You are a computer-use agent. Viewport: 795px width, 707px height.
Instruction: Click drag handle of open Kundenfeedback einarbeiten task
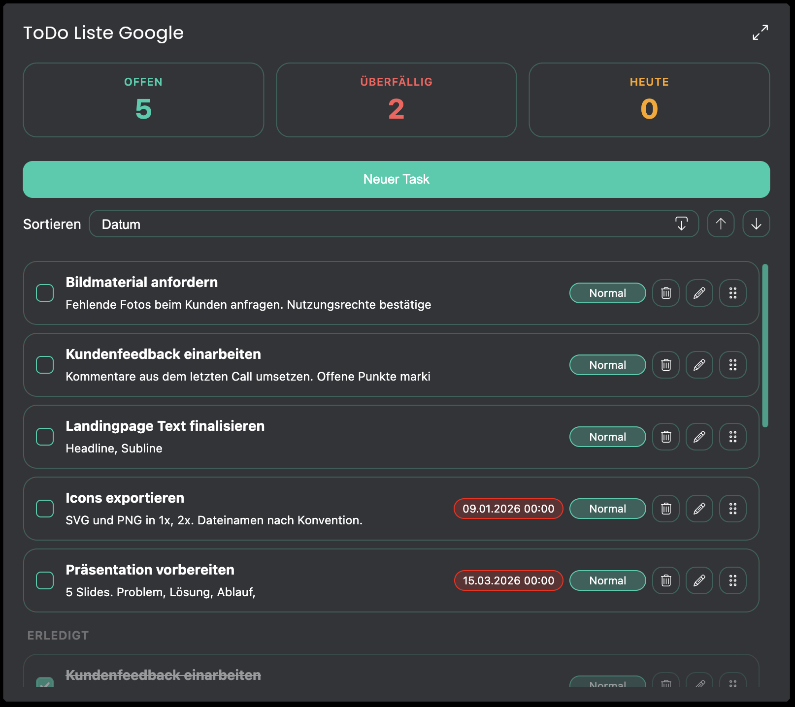733,365
